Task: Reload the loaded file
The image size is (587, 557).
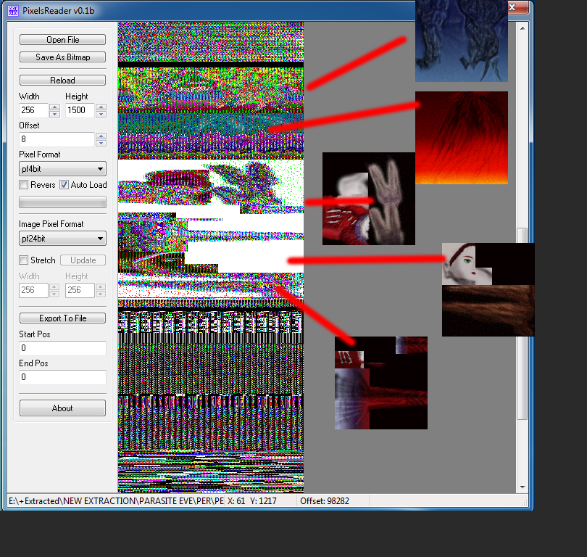Action: coord(62,81)
